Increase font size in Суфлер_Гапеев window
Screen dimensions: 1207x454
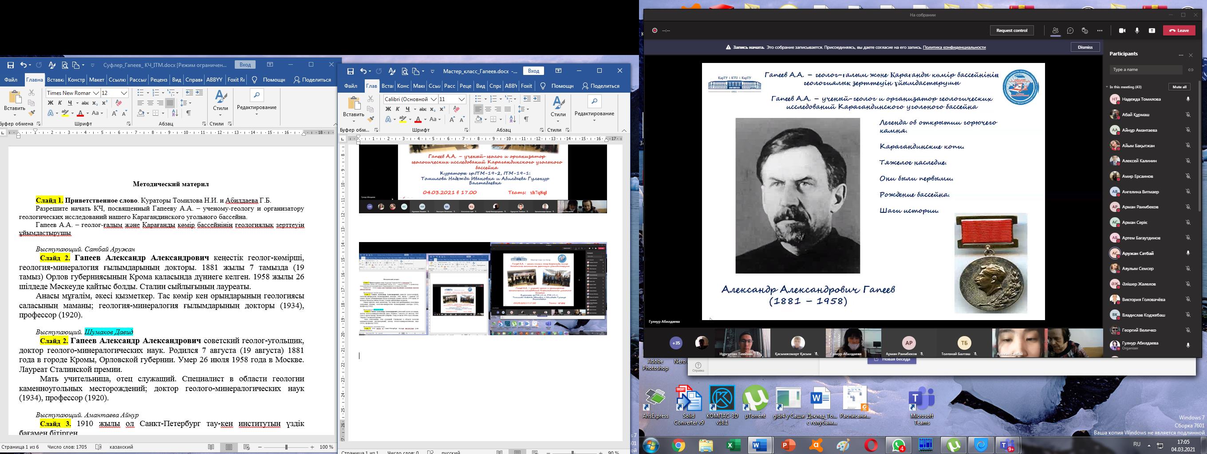pyautogui.click(x=114, y=113)
